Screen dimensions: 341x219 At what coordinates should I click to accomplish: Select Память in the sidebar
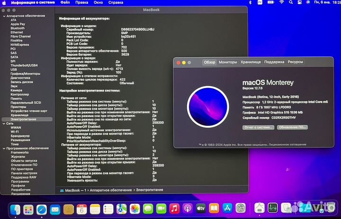tap(16, 98)
